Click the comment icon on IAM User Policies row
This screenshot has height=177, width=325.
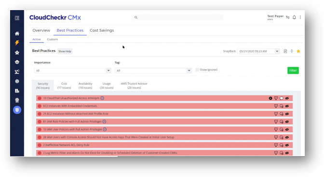[x=281, y=129]
